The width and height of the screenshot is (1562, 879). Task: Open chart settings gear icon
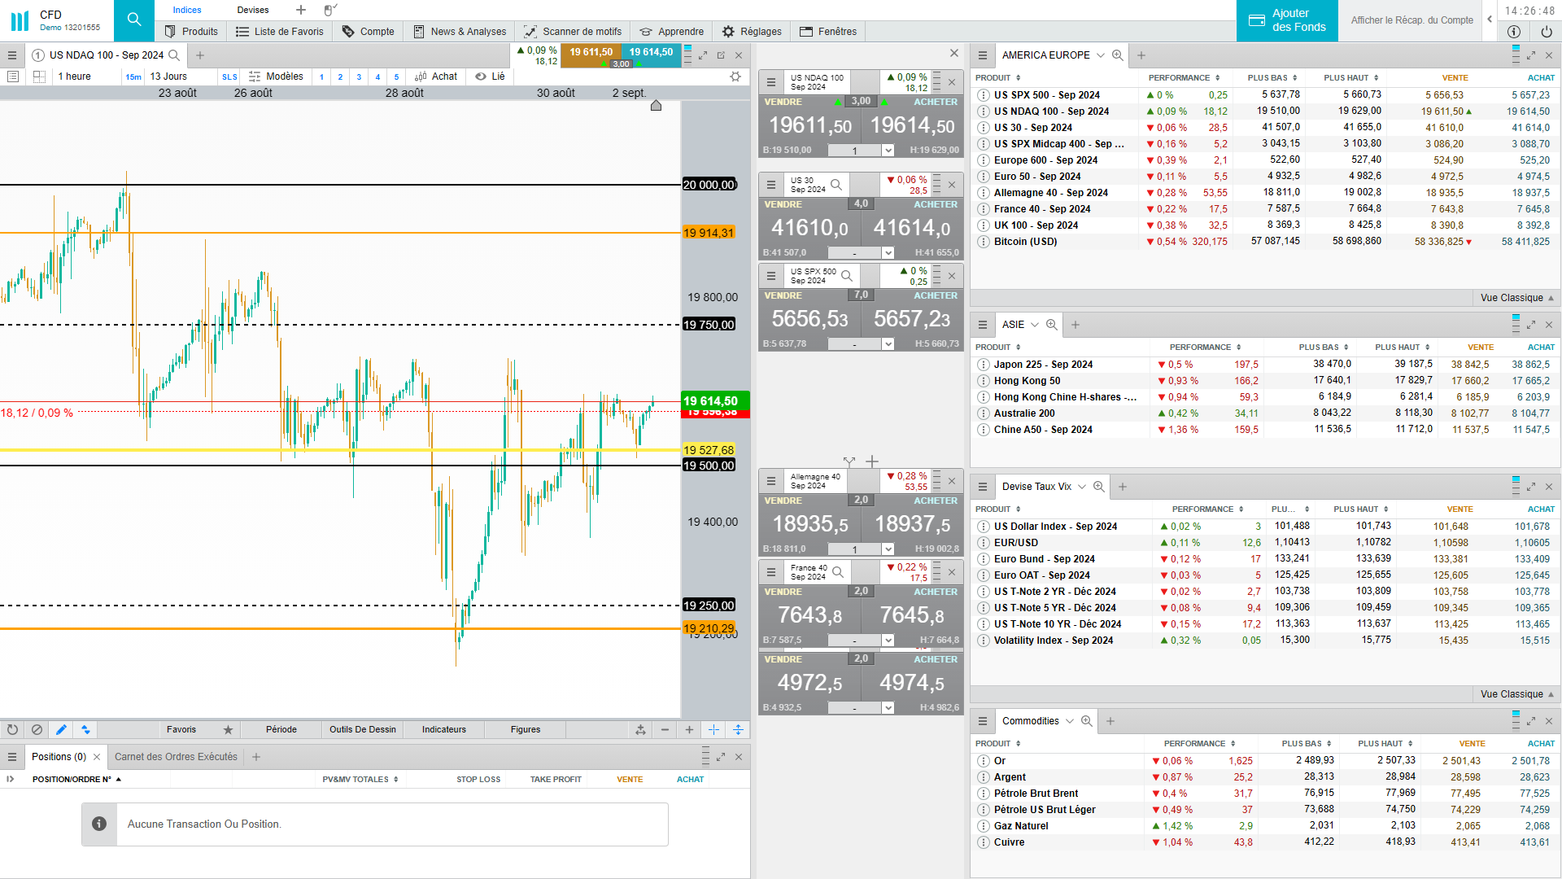[735, 77]
